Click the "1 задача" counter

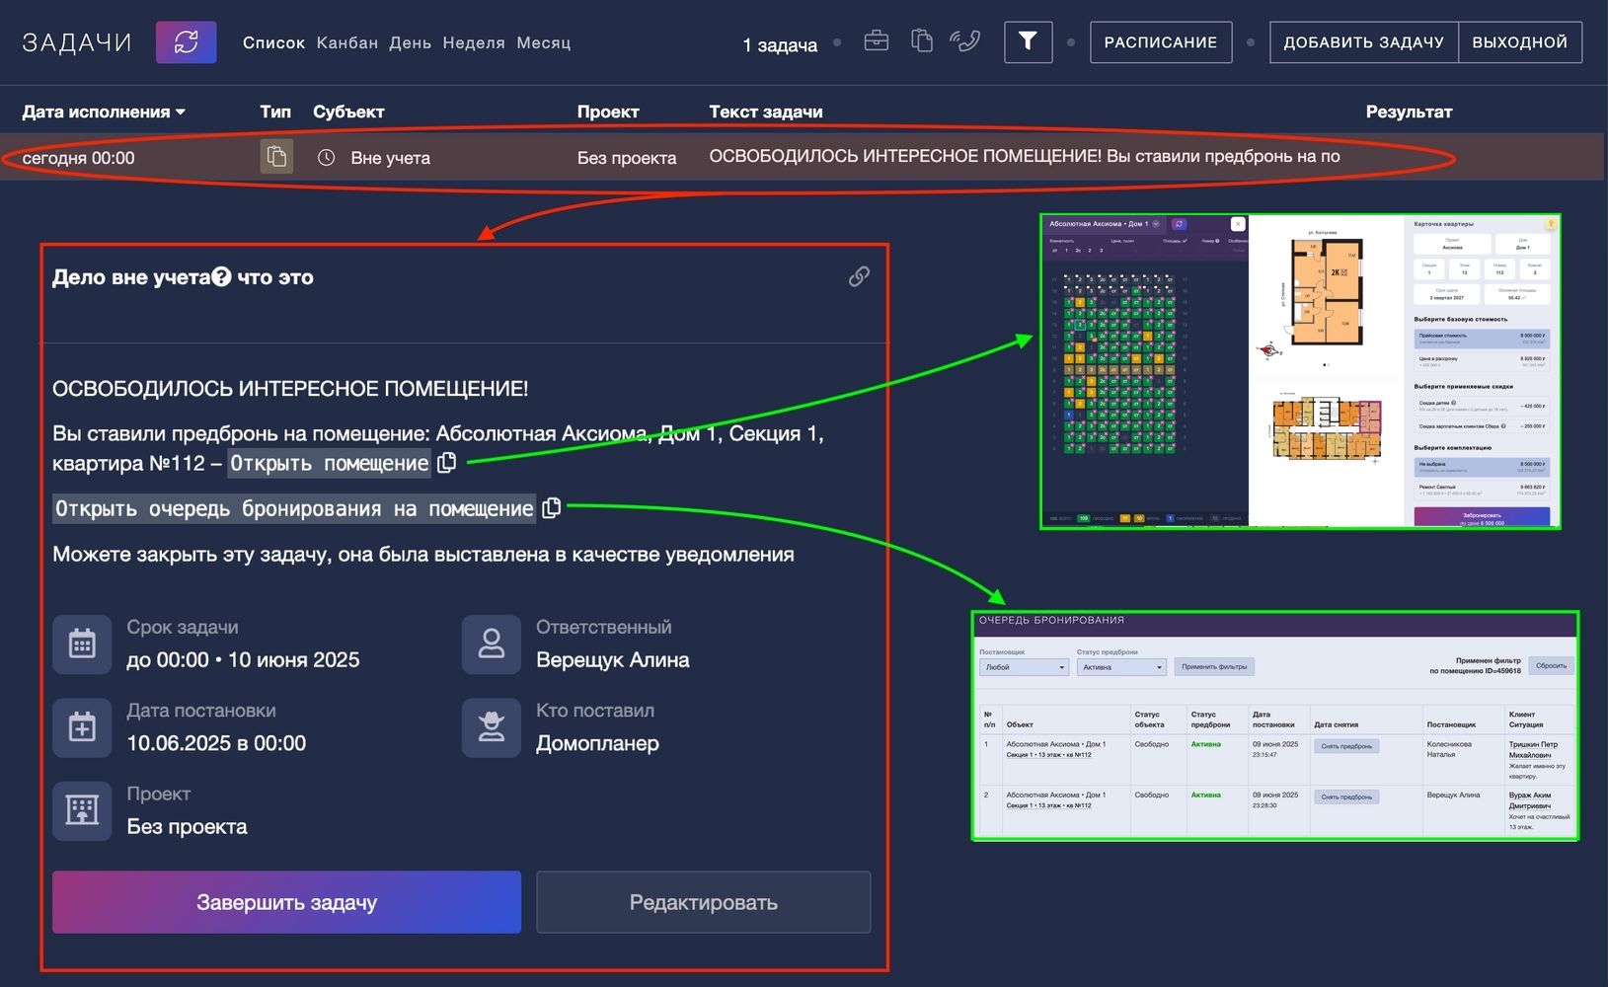(780, 44)
